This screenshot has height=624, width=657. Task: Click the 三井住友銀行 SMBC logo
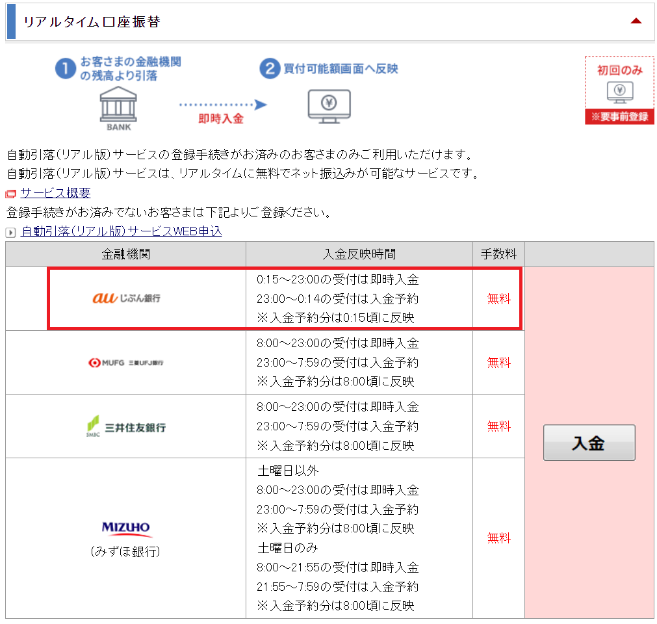pos(126,426)
